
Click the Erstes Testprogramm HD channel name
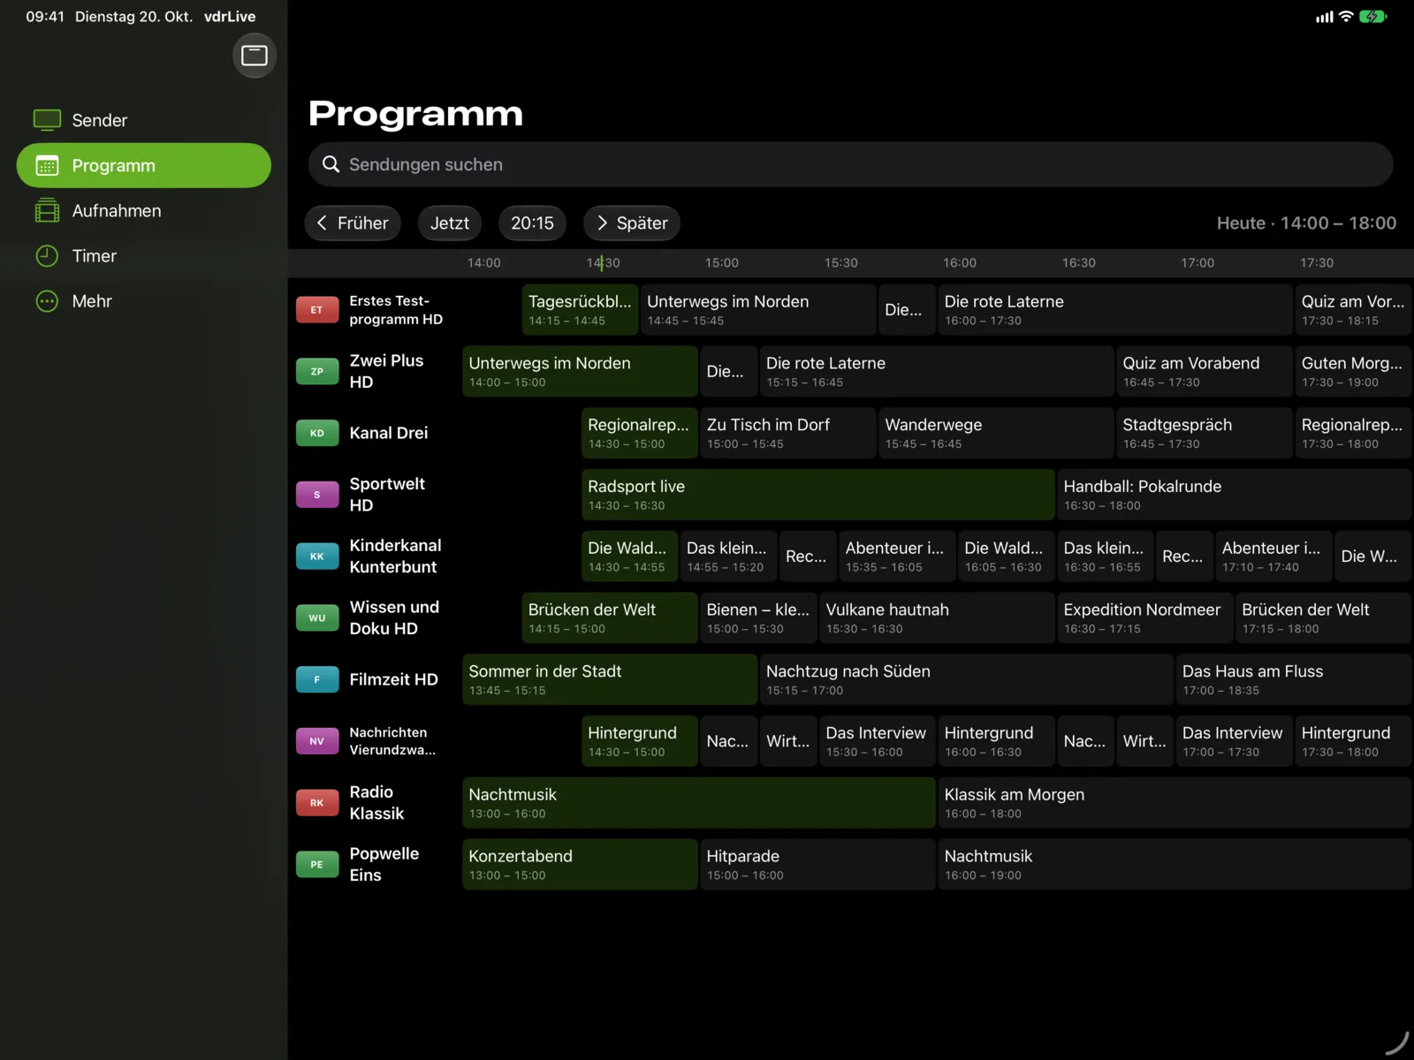pyautogui.click(x=396, y=310)
